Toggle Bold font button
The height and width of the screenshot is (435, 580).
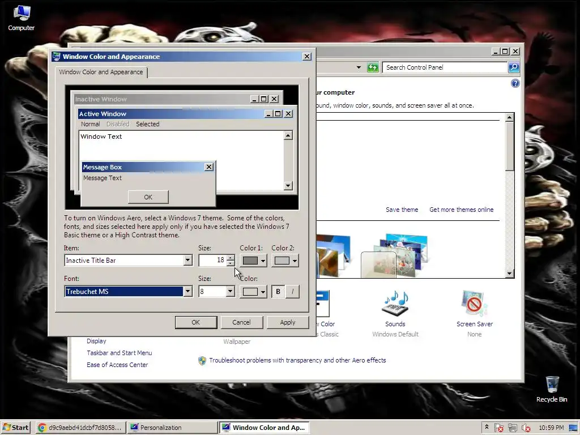pyautogui.click(x=278, y=292)
